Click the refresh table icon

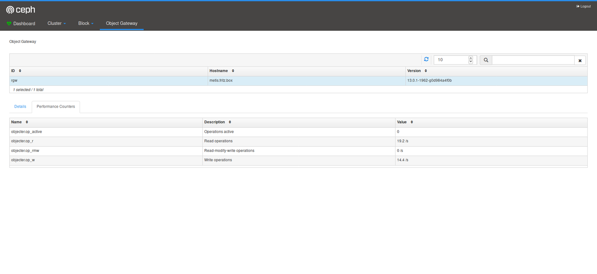coord(426,60)
